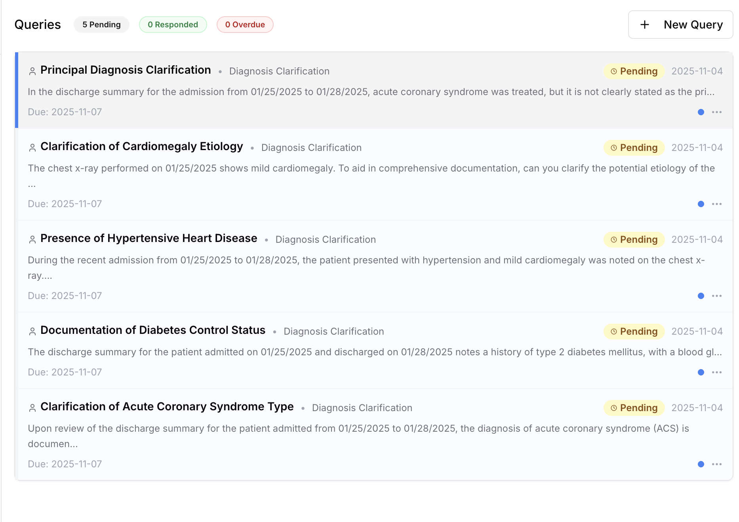Open the three-dot menu for Principal Diagnosis Clarification

(716, 112)
